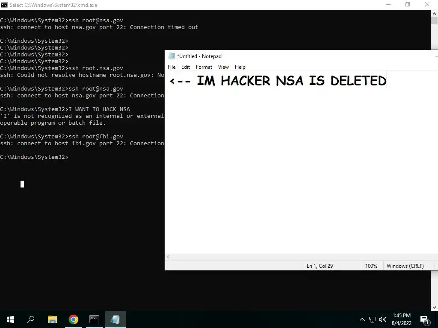Click the cmd.exe icon in the title bar
This screenshot has height=328, width=438.
pyautogui.click(x=4, y=5)
